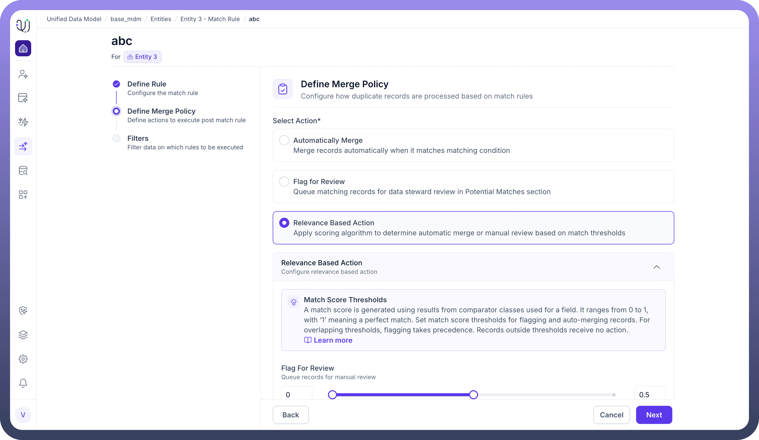The width and height of the screenshot is (759, 440).
Task: Open base_mdm breadcrumb item
Action: 126,19
